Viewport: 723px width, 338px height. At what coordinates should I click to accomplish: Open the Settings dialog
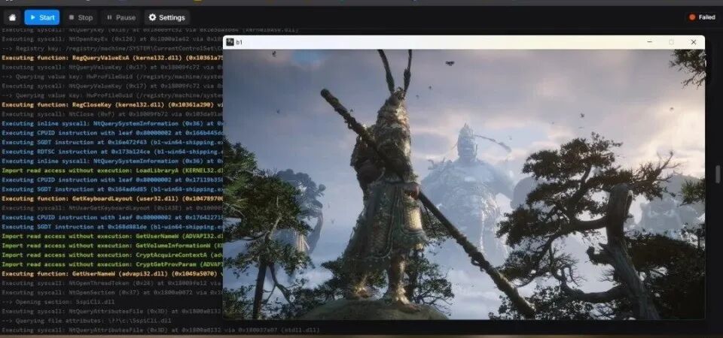click(x=167, y=17)
